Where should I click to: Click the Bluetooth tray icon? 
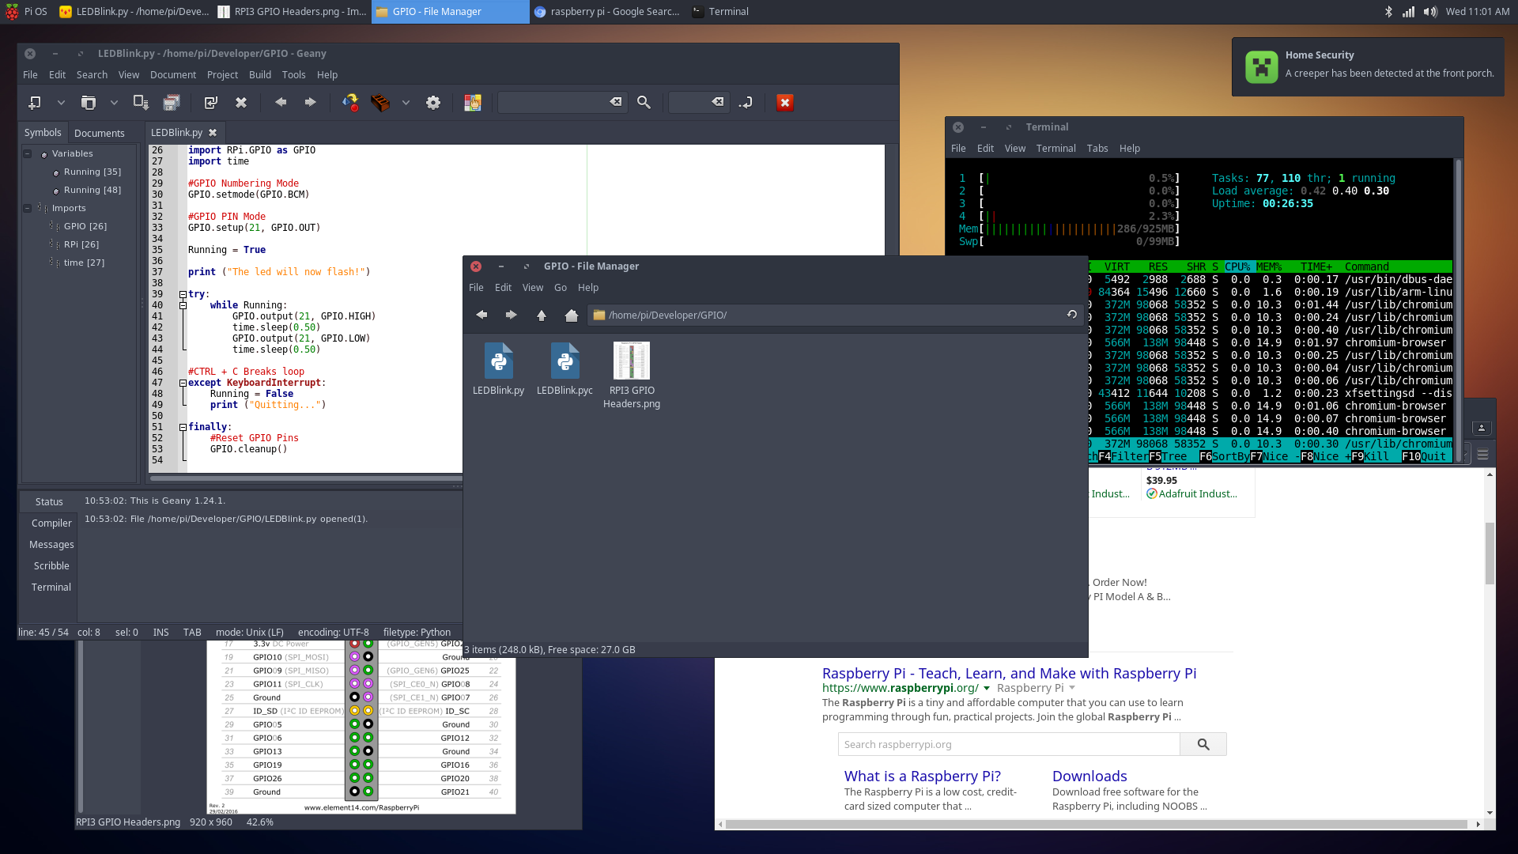[1388, 12]
